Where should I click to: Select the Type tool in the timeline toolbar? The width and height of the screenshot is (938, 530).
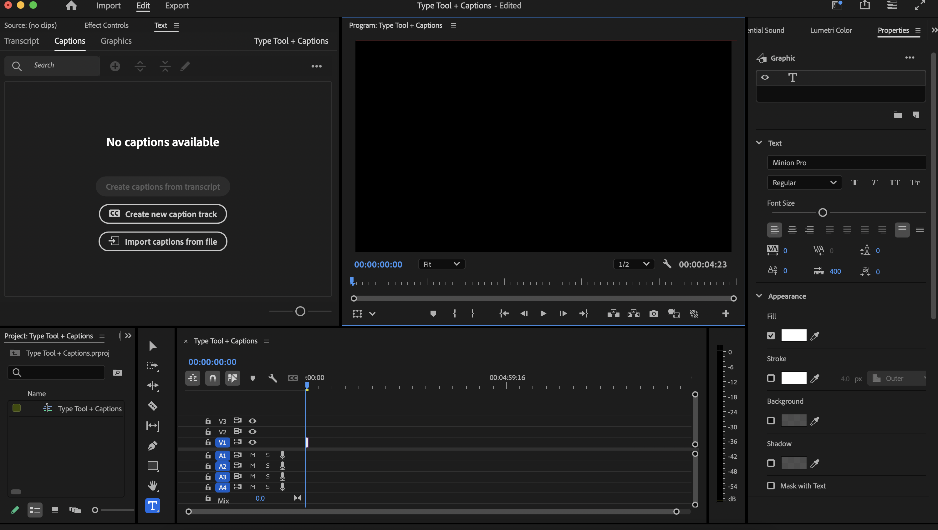click(x=153, y=505)
